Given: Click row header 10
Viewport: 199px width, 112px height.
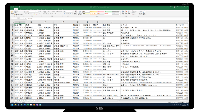Looking at the screenshot, I should click(12, 49).
